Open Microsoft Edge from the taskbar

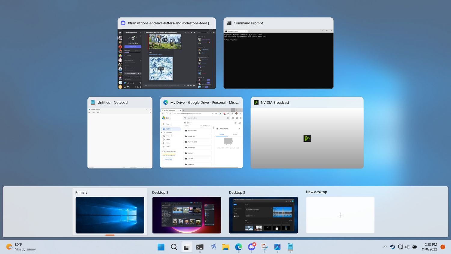click(238, 247)
